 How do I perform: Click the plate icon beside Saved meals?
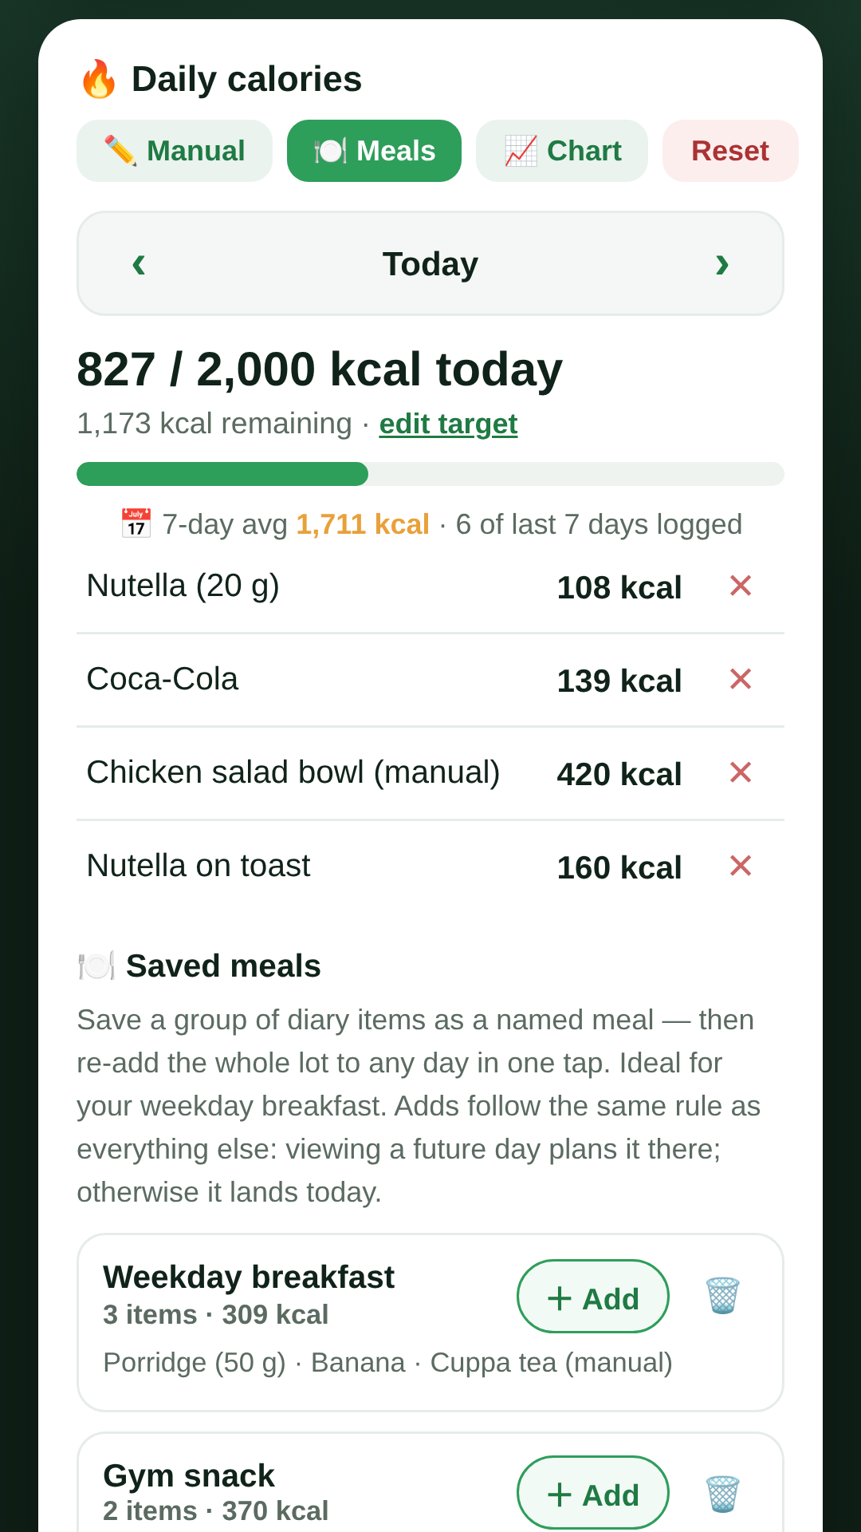[96, 965]
